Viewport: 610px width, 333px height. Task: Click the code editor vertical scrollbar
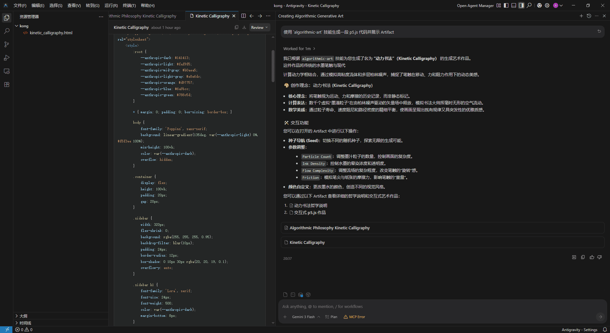click(273, 66)
